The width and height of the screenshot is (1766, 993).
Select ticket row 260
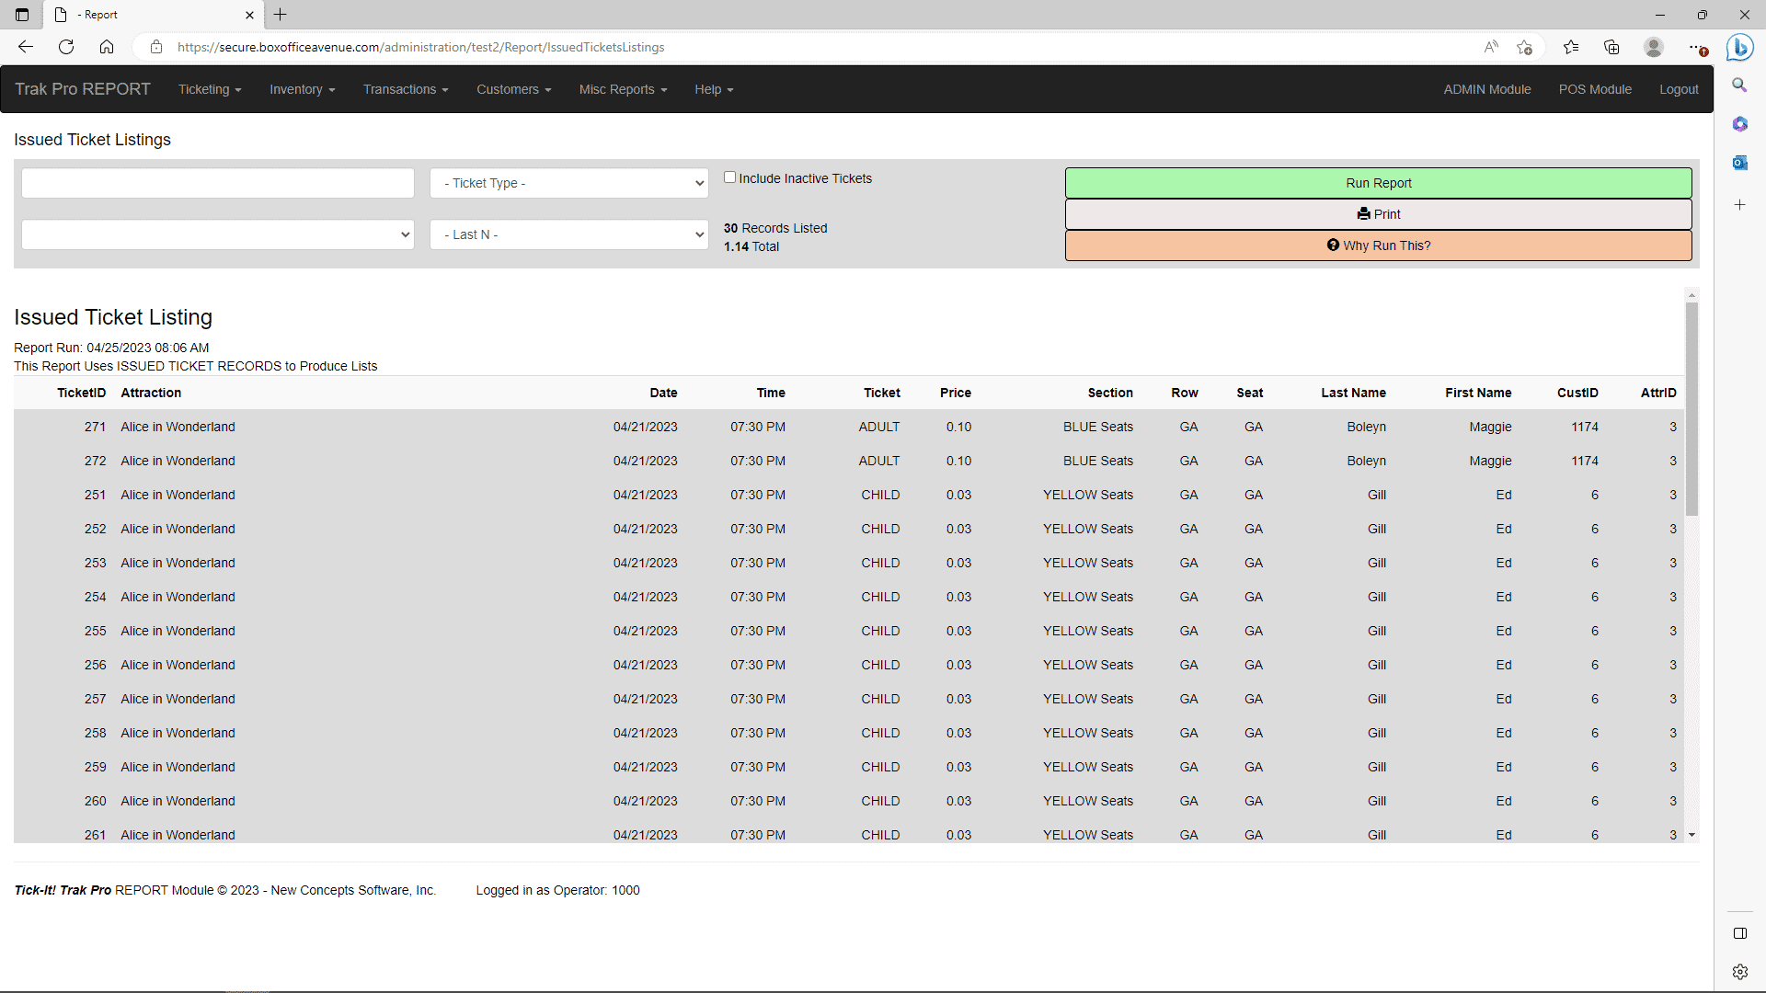(x=848, y=801)
